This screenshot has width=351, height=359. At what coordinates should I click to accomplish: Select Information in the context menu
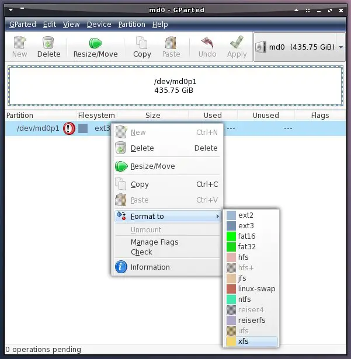(167, 267)
